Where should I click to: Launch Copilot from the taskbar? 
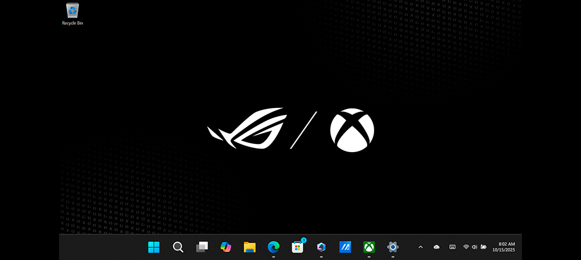[x=225, y=247]
